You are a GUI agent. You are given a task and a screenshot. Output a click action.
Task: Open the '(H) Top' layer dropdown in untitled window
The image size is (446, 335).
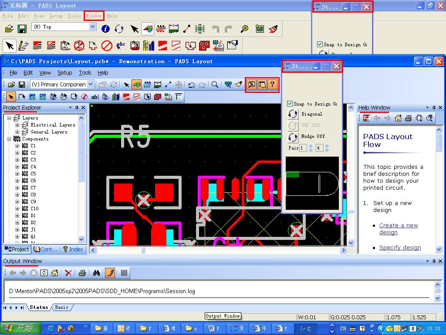tap(92, 27)
